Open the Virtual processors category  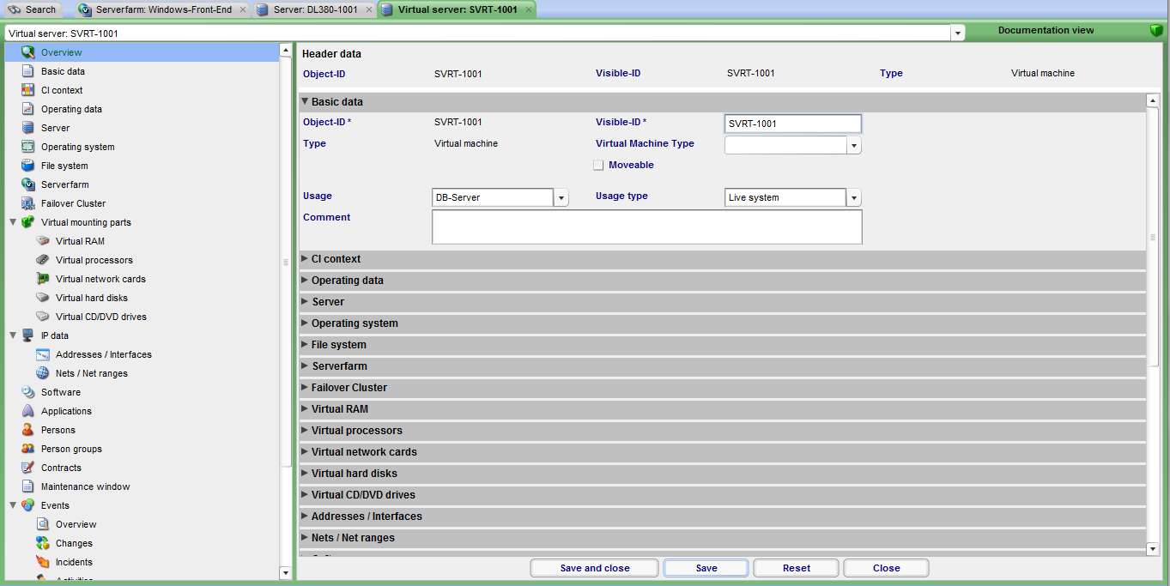(94, 260)
